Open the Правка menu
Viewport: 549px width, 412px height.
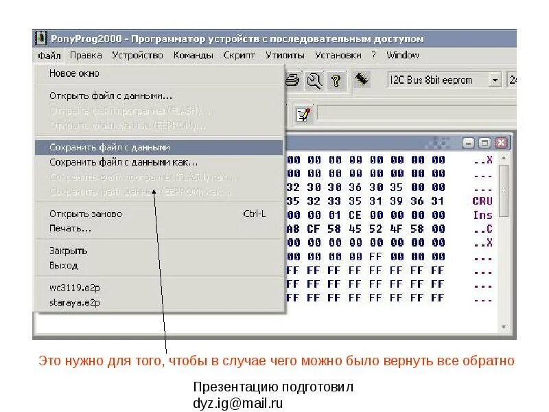[x=86, y=56]
